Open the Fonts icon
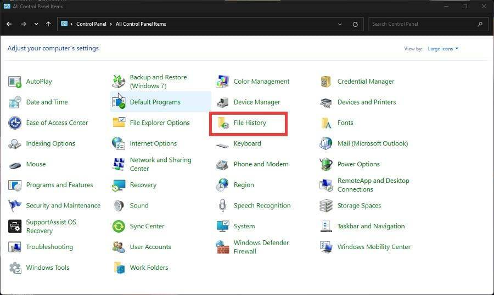Viewport: 494px width, 295px height. (x=325, y=123)
